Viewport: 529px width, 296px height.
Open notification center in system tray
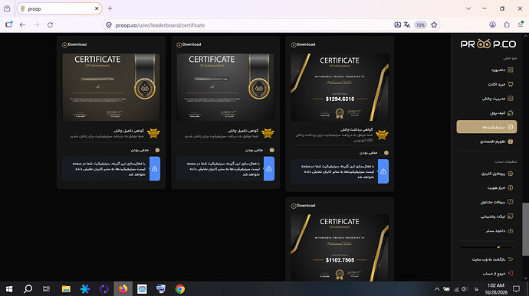(516, 289)
